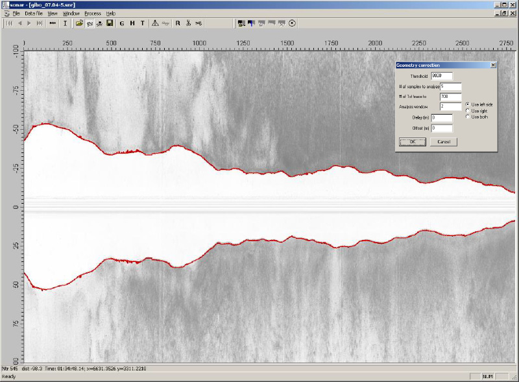
Task: Click the T toolbar button
Action: 143,23
